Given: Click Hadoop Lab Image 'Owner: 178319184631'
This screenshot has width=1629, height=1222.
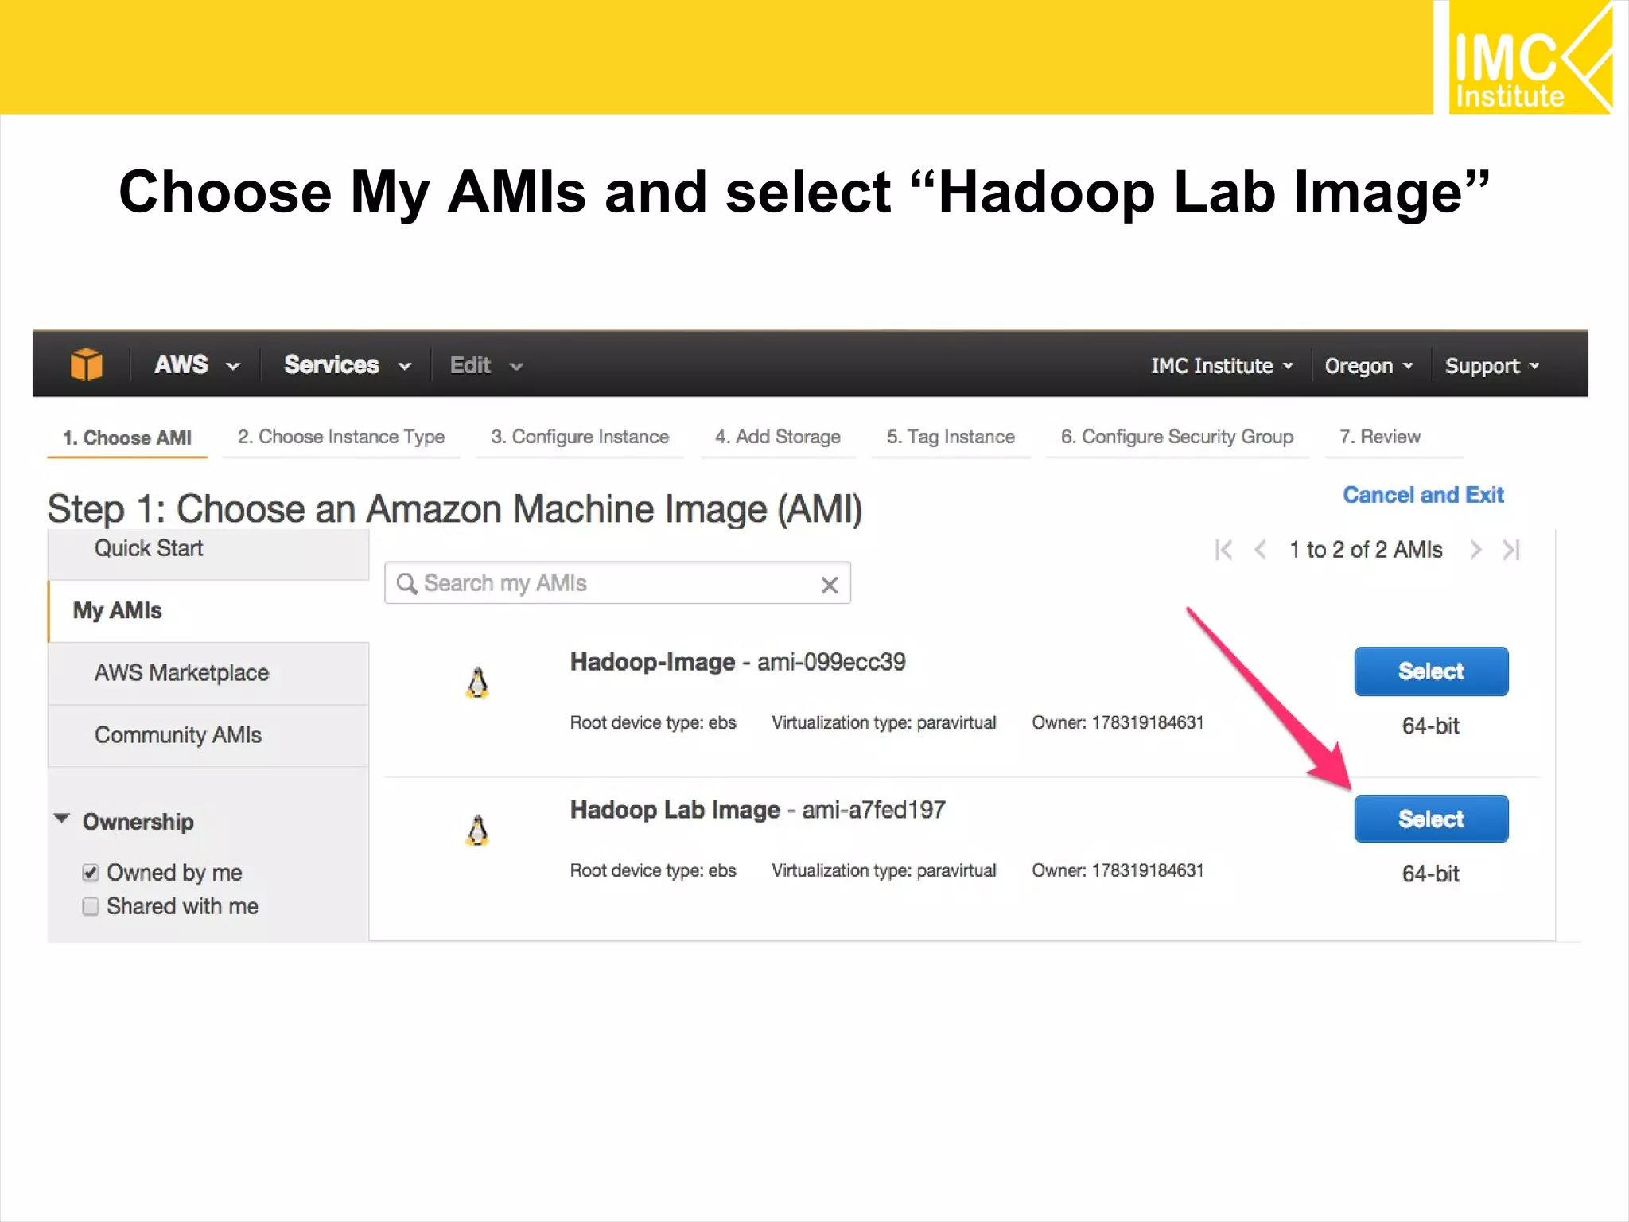Looking at the screenshot, I should (1118, 870).
